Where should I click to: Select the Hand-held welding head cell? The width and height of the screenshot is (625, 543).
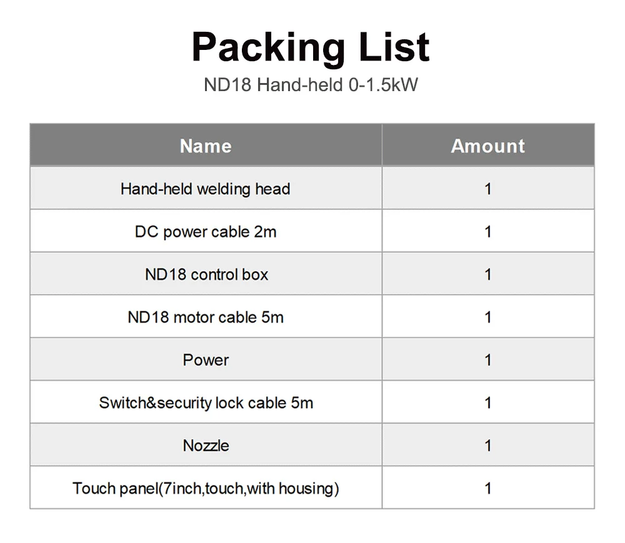point(206,188)
